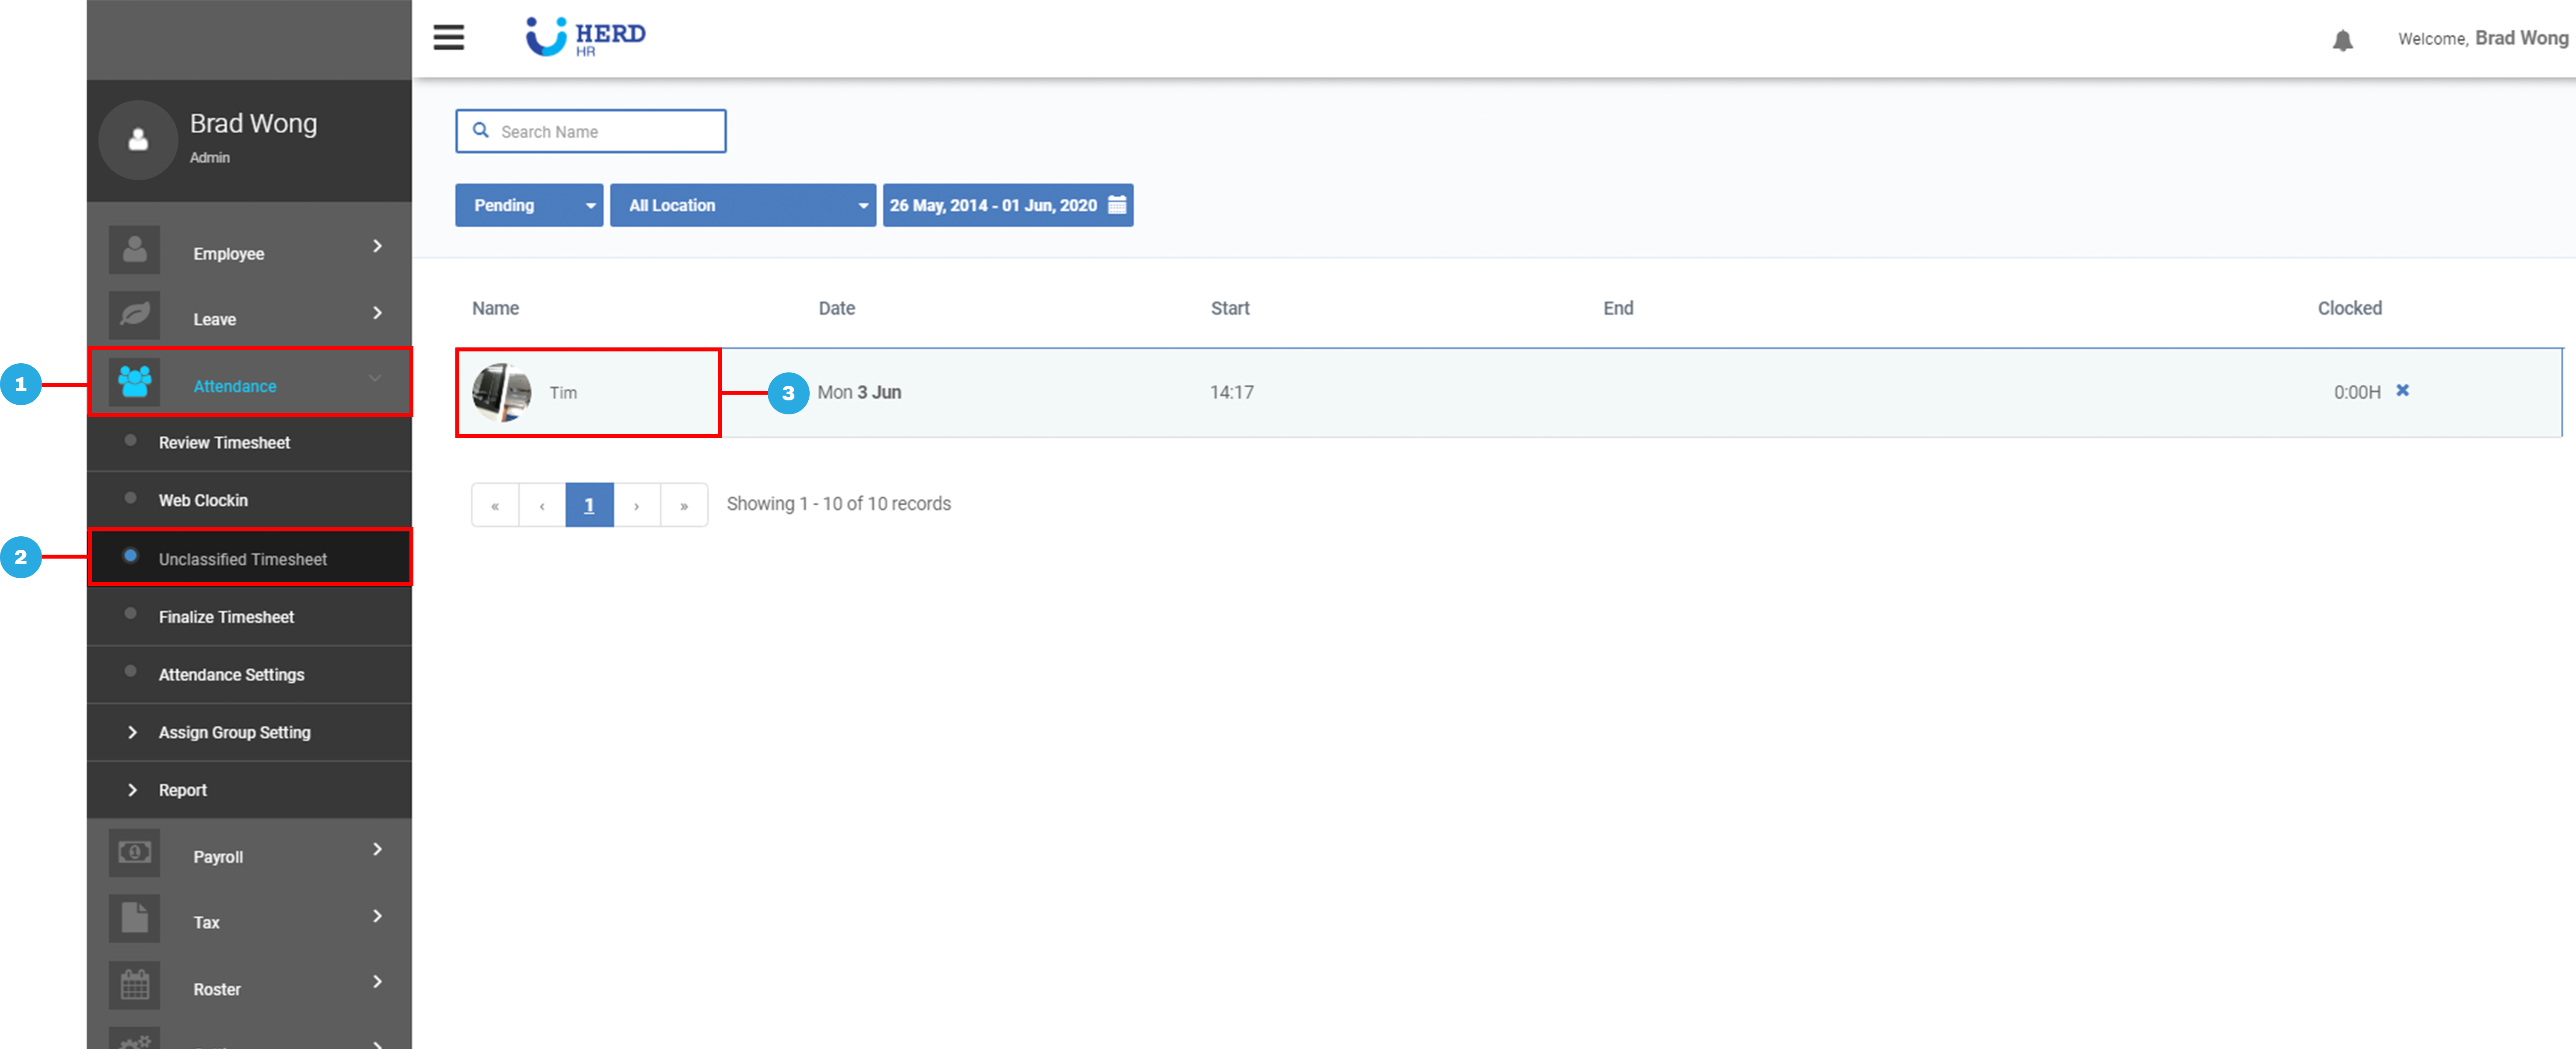Click the Roster calendar icon
Screen dimensions: 2576x1049
pos(135,985)
